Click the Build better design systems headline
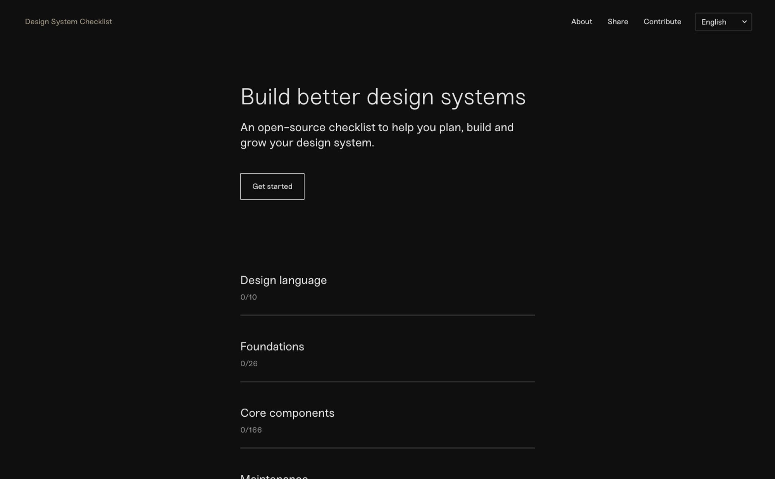The height and width of the screenshot is (479, 775). pos(383,97)
